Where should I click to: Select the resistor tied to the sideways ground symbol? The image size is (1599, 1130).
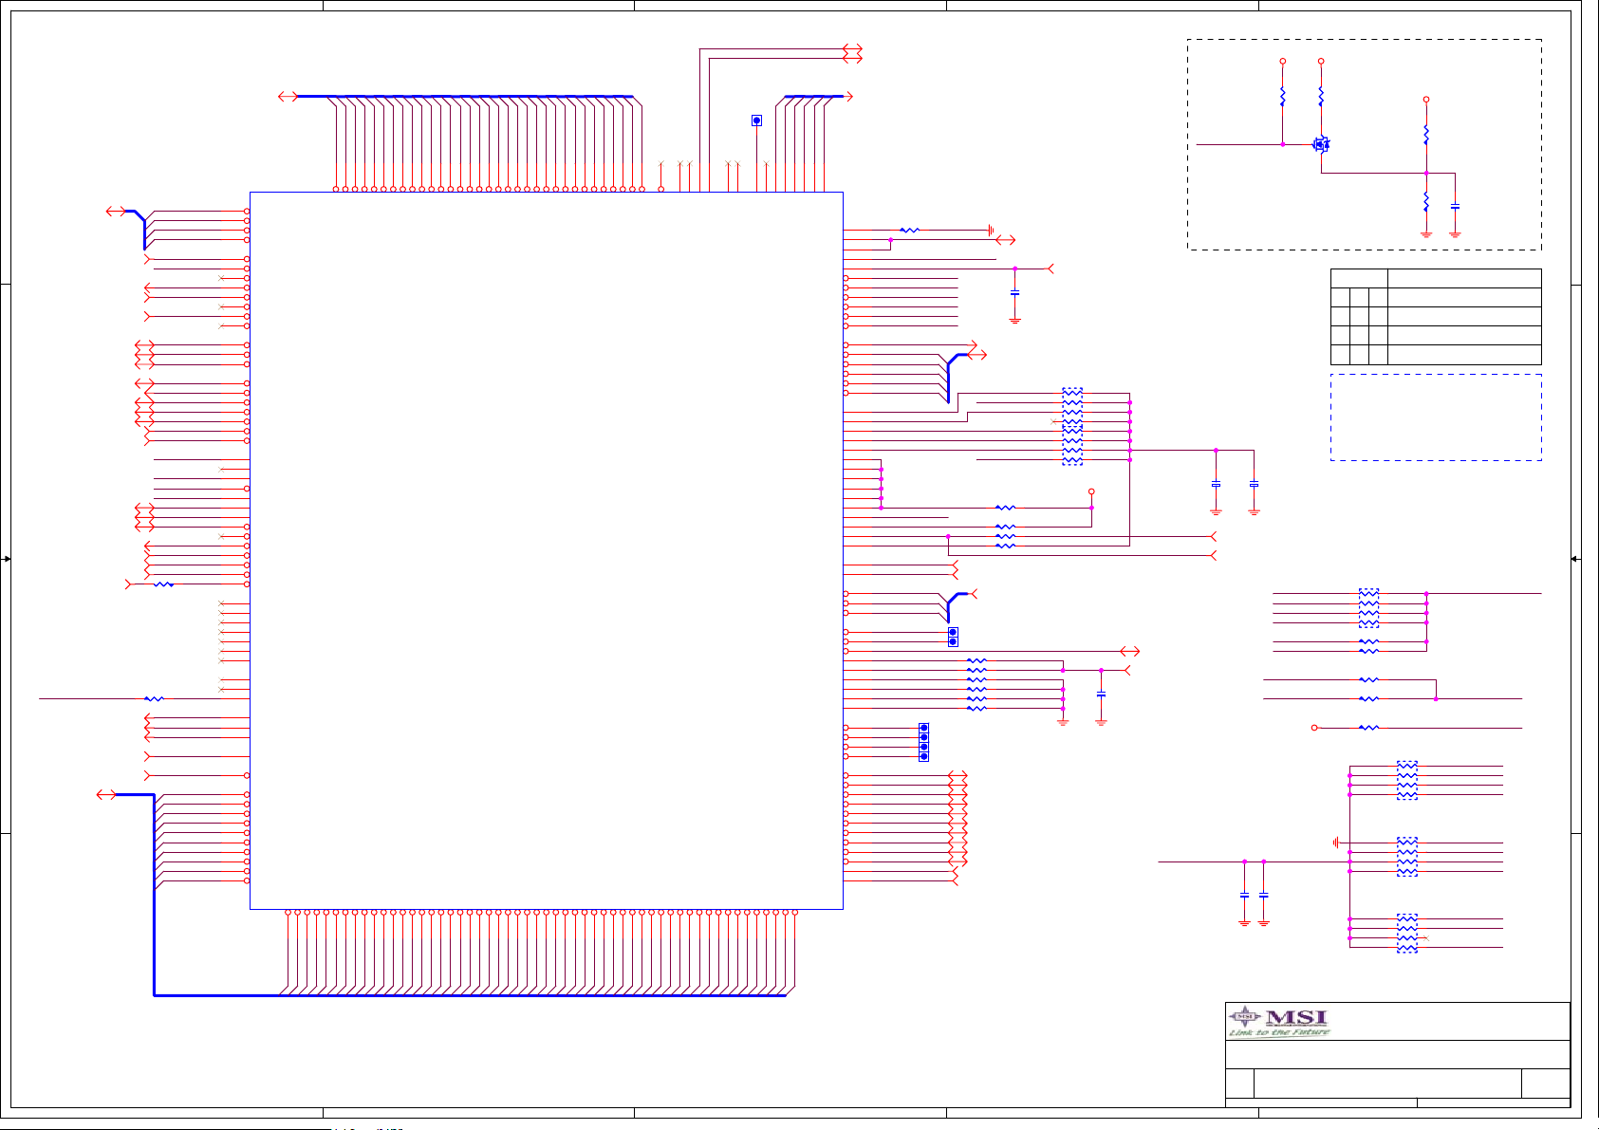coord(909,230)
